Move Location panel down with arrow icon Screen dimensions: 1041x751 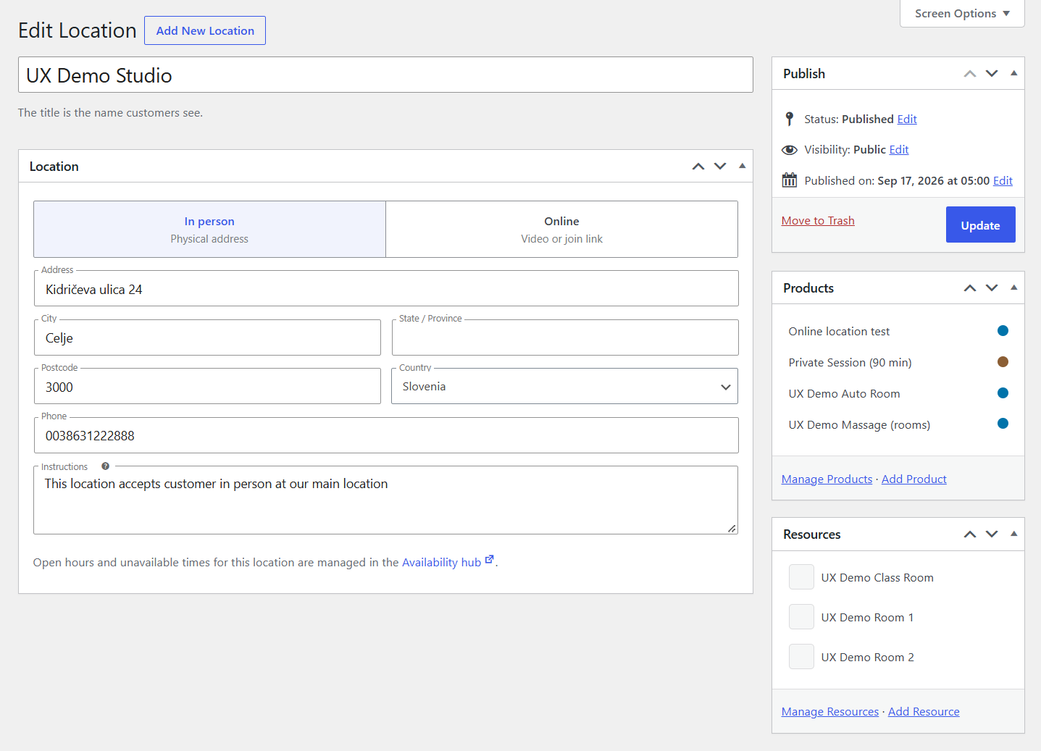click(720, 167)
